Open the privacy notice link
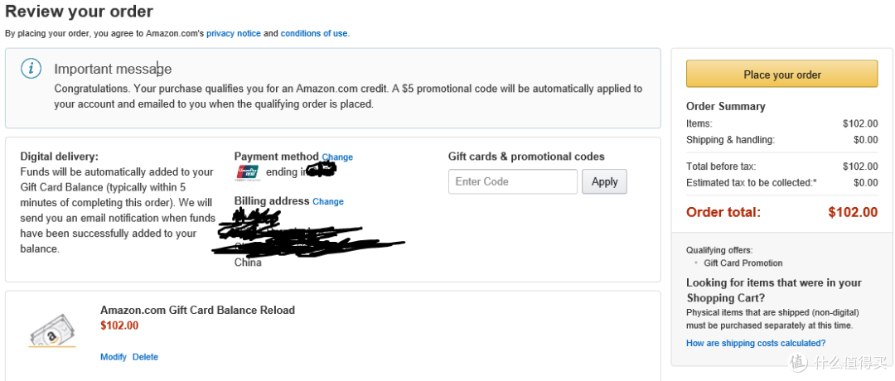Viewport: 895px width, 381px height. coord(234,34)
